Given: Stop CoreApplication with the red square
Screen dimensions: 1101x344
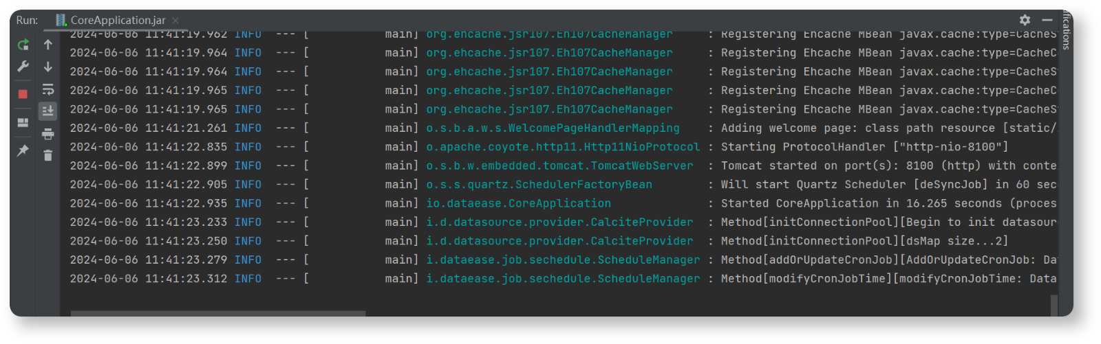Looking at the screenshot, I should pyautogui.click(x=23, y=94).
